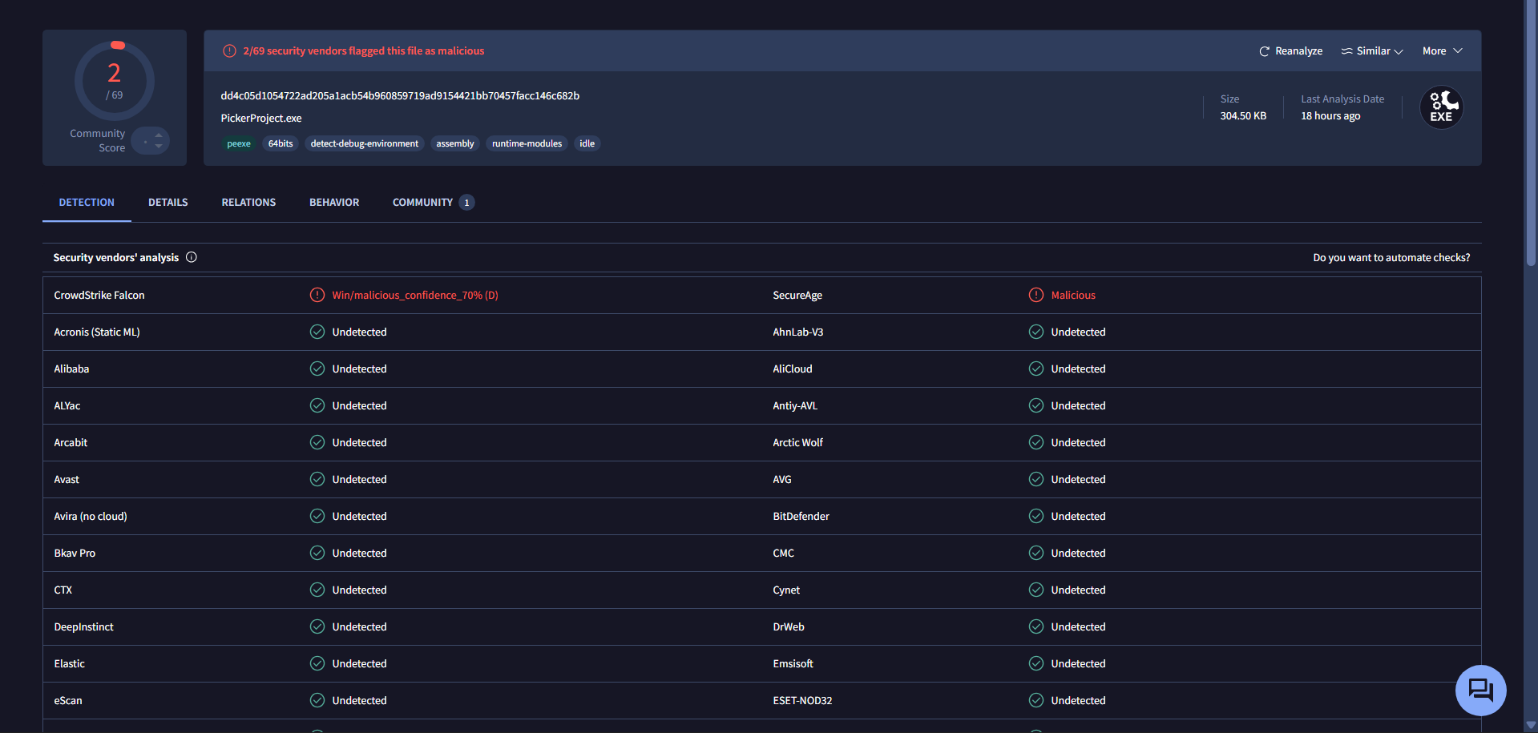The width and height of the screenshot is (1538, 733).
Task: Click the undetected checkmark for Arctic Wolf
Action: coord(1036,442)
